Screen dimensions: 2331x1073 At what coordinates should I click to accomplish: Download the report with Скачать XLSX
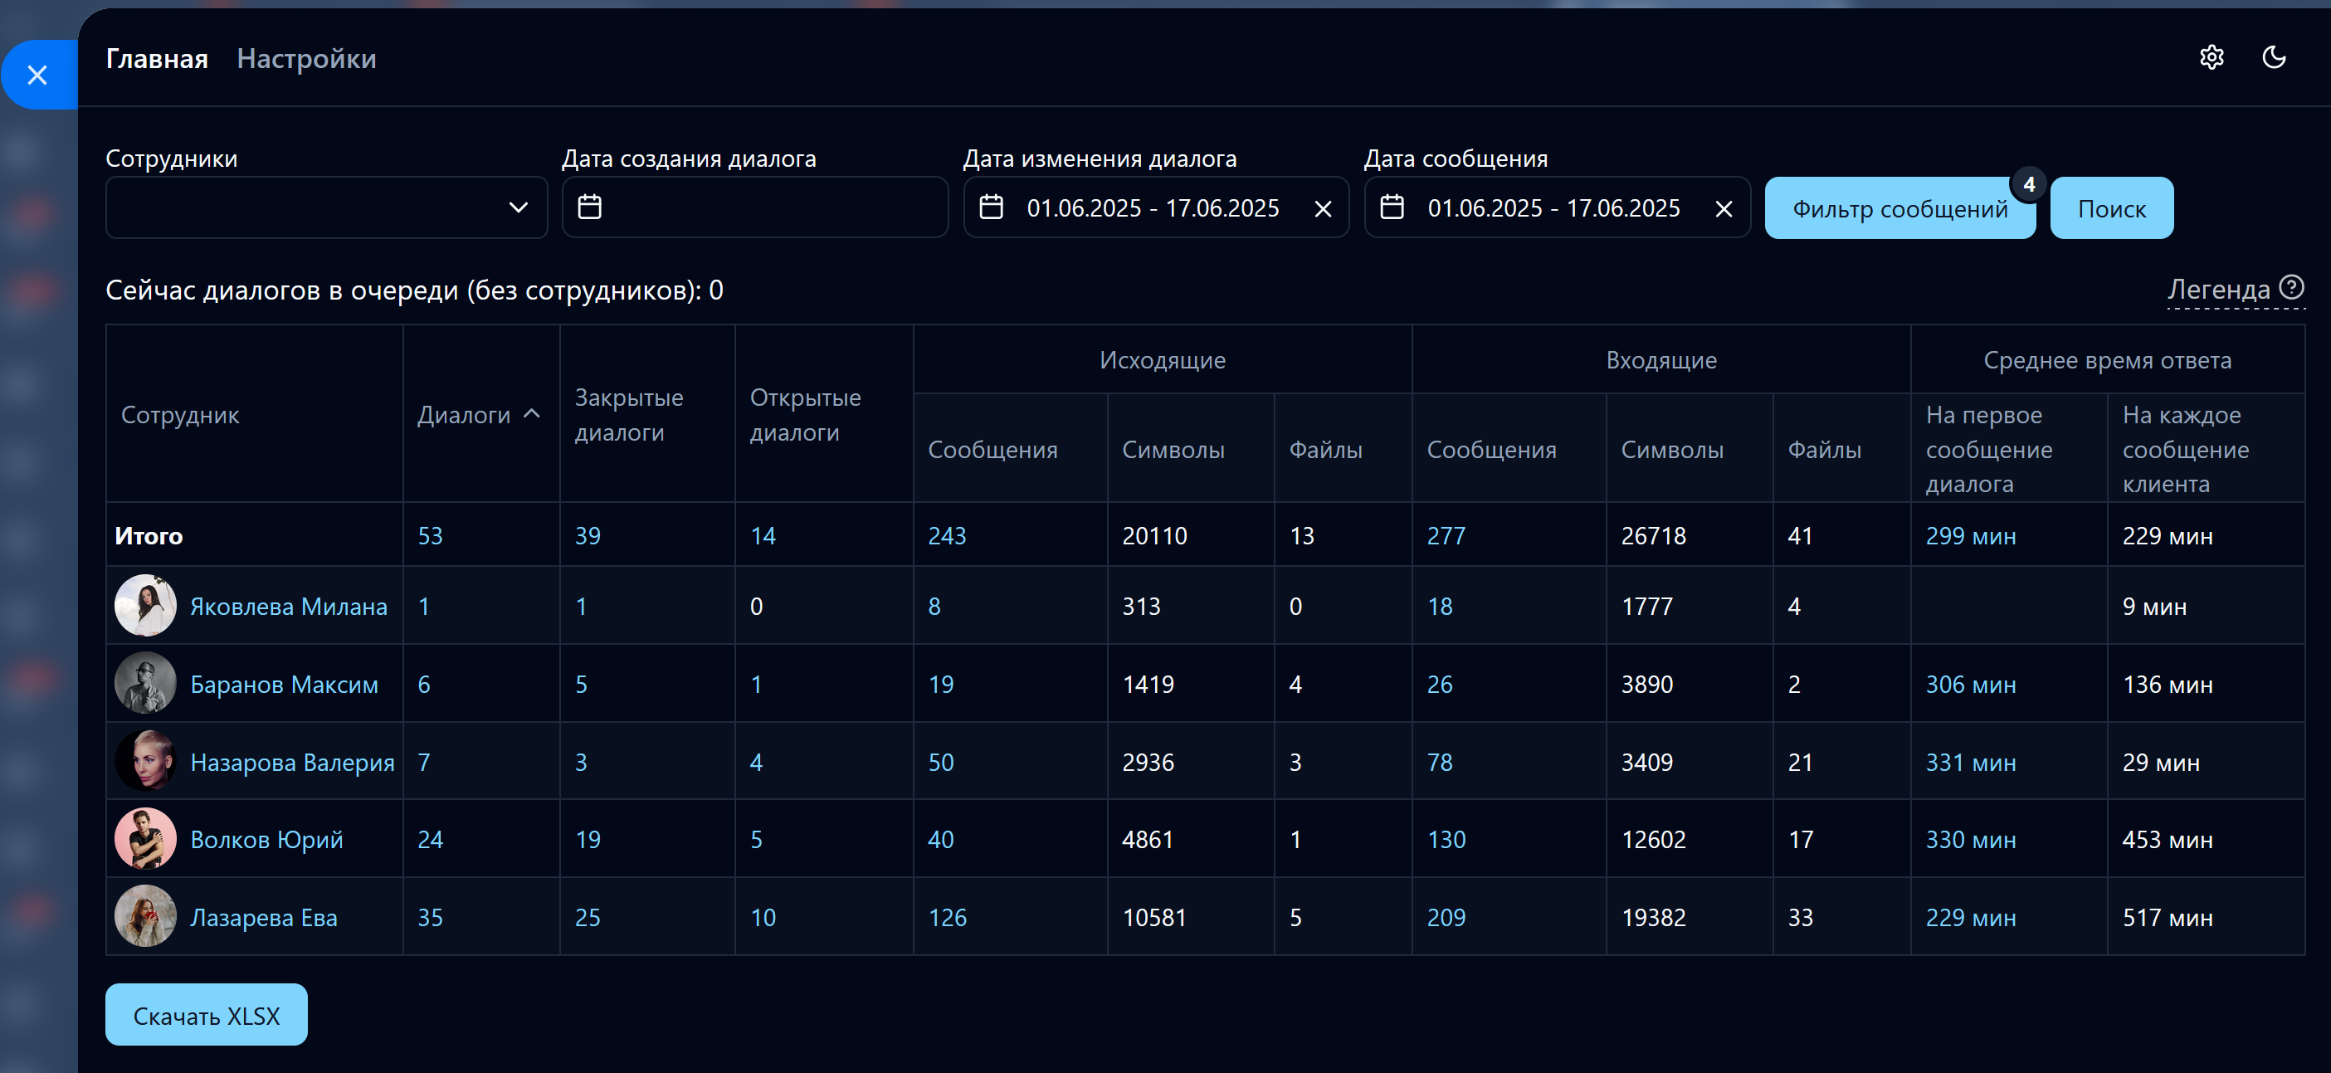[207, 1015]
